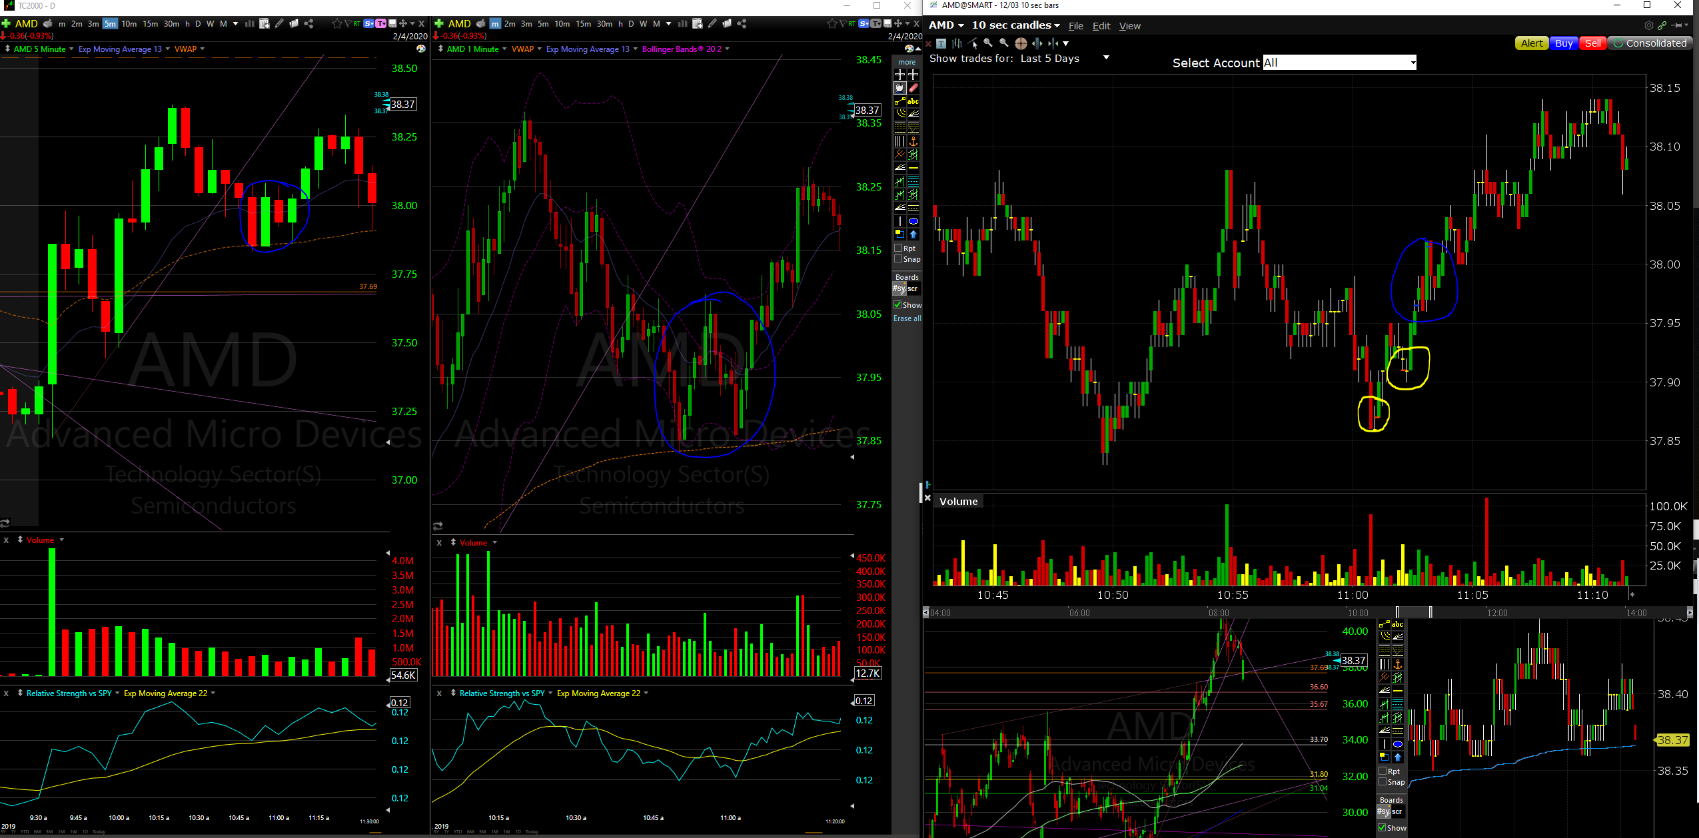Choose the orange anchor tool in the left palette

913,141
